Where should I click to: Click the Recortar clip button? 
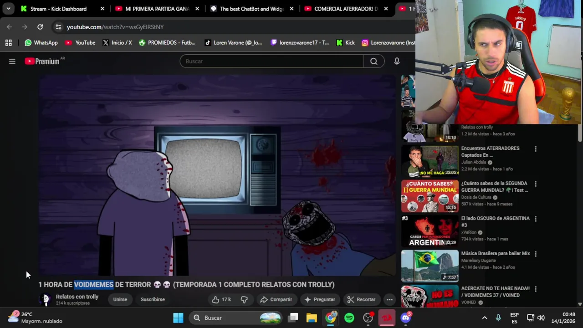(361, 299)
